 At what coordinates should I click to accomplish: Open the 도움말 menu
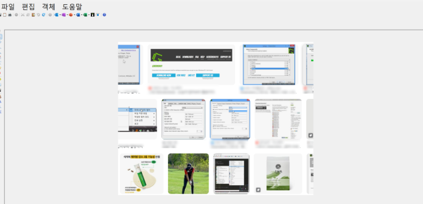tap(72, 7)
